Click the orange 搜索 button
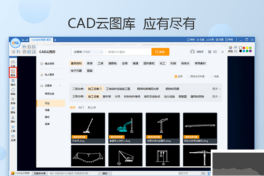The image size is (264, 176). pos(160,52)
